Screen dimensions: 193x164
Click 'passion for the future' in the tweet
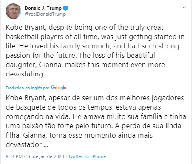point(40,56)
